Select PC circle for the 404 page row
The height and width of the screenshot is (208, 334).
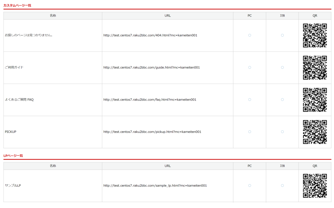point(250,35)
